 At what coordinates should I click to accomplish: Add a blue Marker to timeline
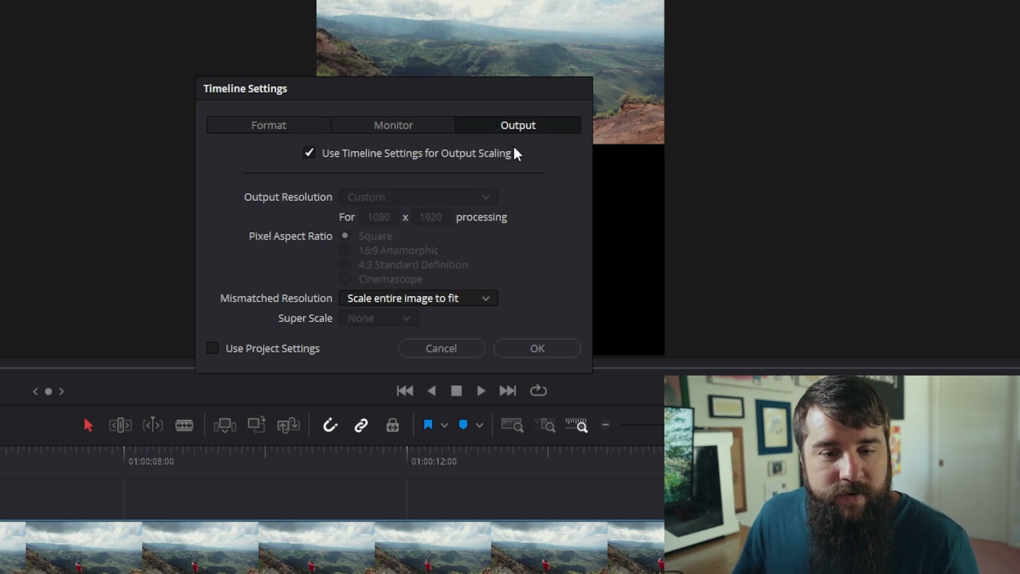pyautogui.click(x=463, y=425)
